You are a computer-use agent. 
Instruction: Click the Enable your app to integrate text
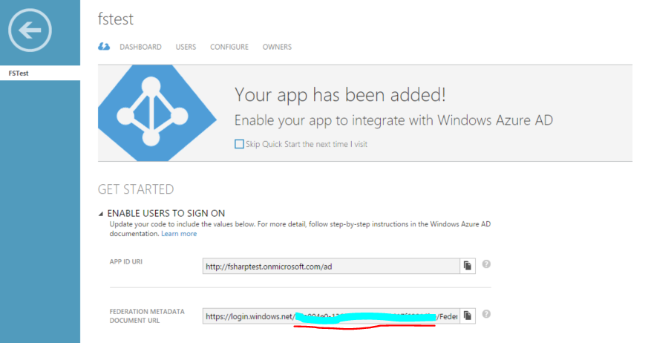[x=393, y=120]
